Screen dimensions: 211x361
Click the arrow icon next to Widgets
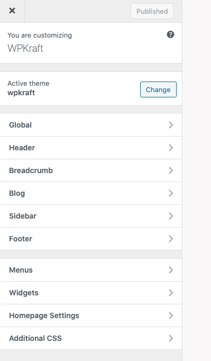pyautogui.click(x=171, y=293)
